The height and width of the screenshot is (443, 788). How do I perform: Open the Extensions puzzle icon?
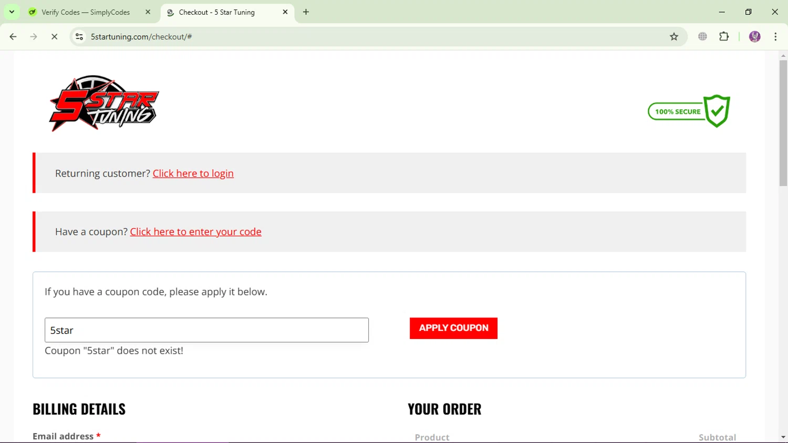pos(724,37)
